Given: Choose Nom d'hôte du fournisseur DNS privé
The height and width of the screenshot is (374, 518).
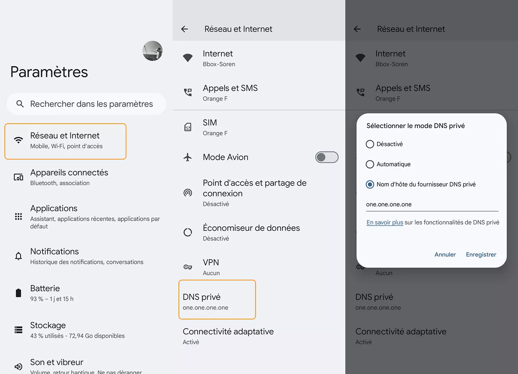Looking at the screenshot, I should (370, 184).
